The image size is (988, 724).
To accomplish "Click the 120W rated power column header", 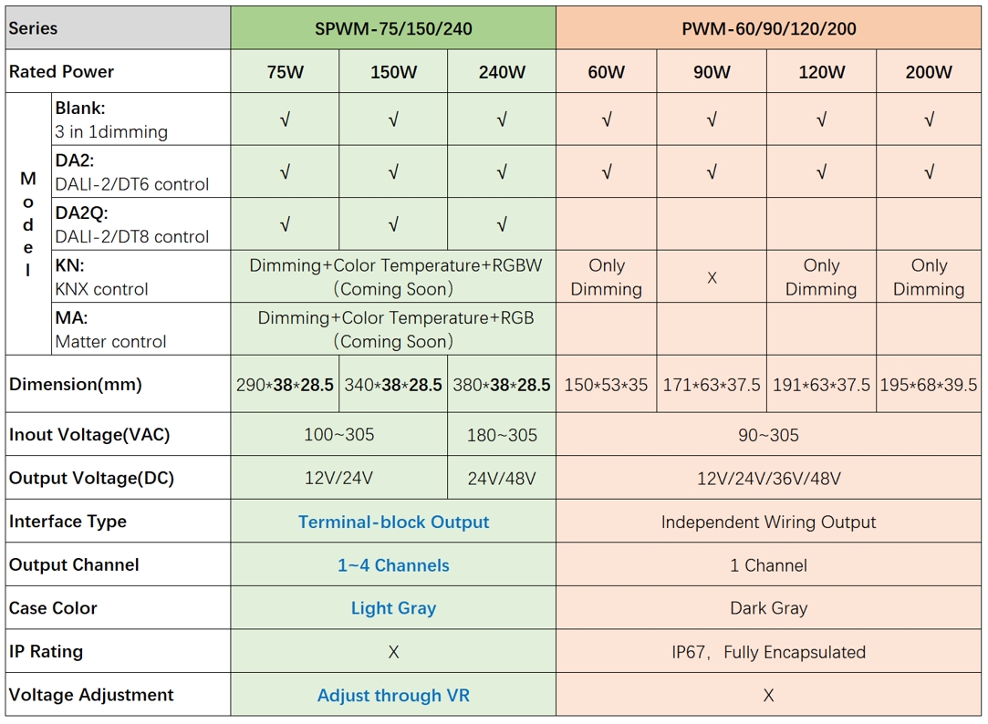I will [821, 72].
